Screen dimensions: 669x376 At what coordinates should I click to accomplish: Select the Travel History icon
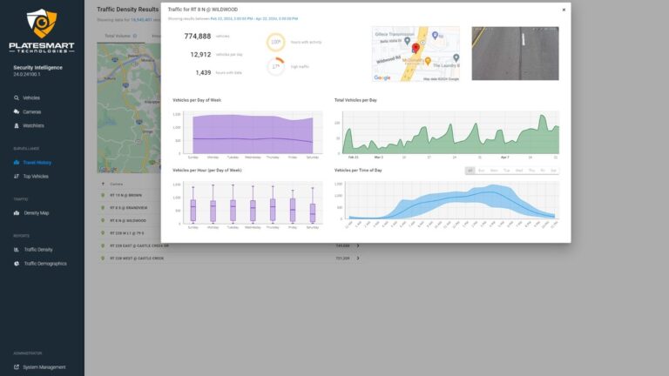(17, 162)
